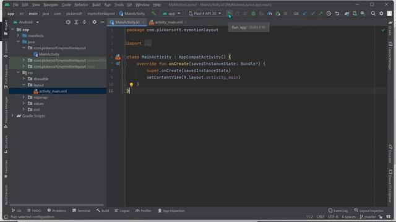Click the gutter related-XML icon beside class MainActivity
396x222 pixels.
point(118,57)
